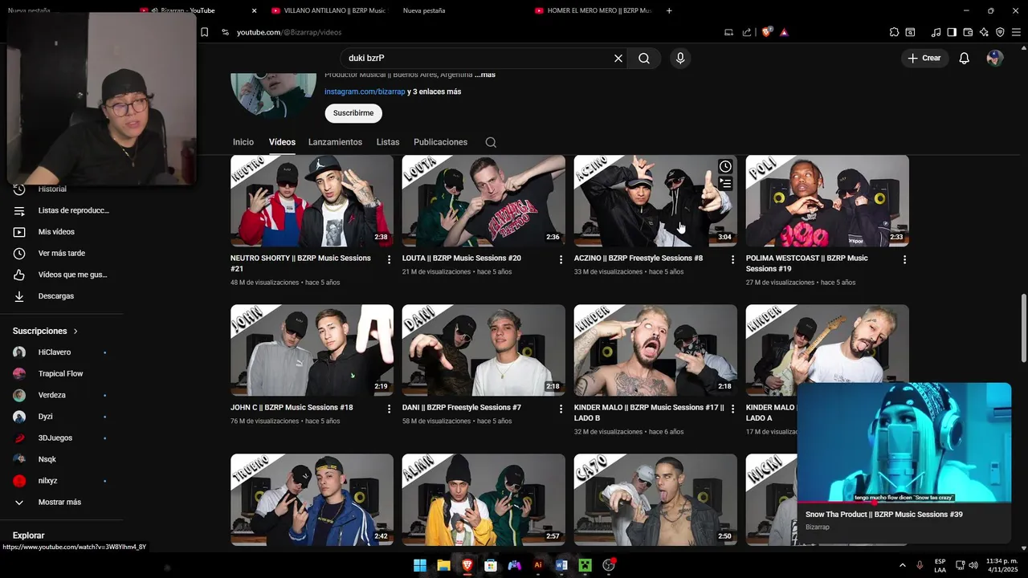
Task: Open the account avatar menu
Action: [x=995, y=59]
